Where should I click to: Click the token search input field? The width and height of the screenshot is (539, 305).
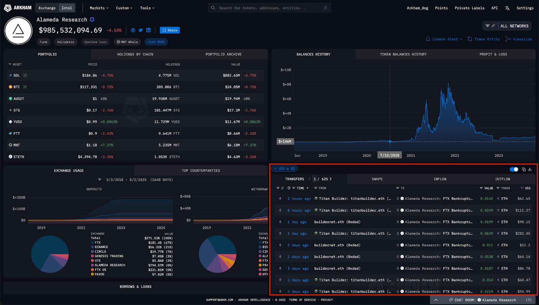pos(269,8)
